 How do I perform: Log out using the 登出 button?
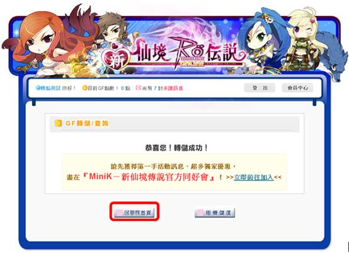(x=260, y=88)
